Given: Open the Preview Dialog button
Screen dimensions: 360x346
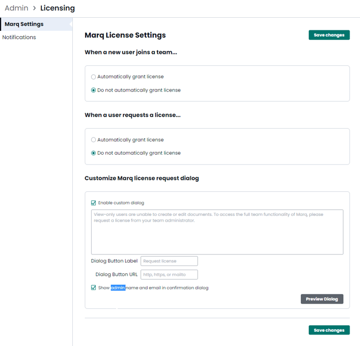Looking at the screenshot, I should pyautogui.click(x=322, y=299).
